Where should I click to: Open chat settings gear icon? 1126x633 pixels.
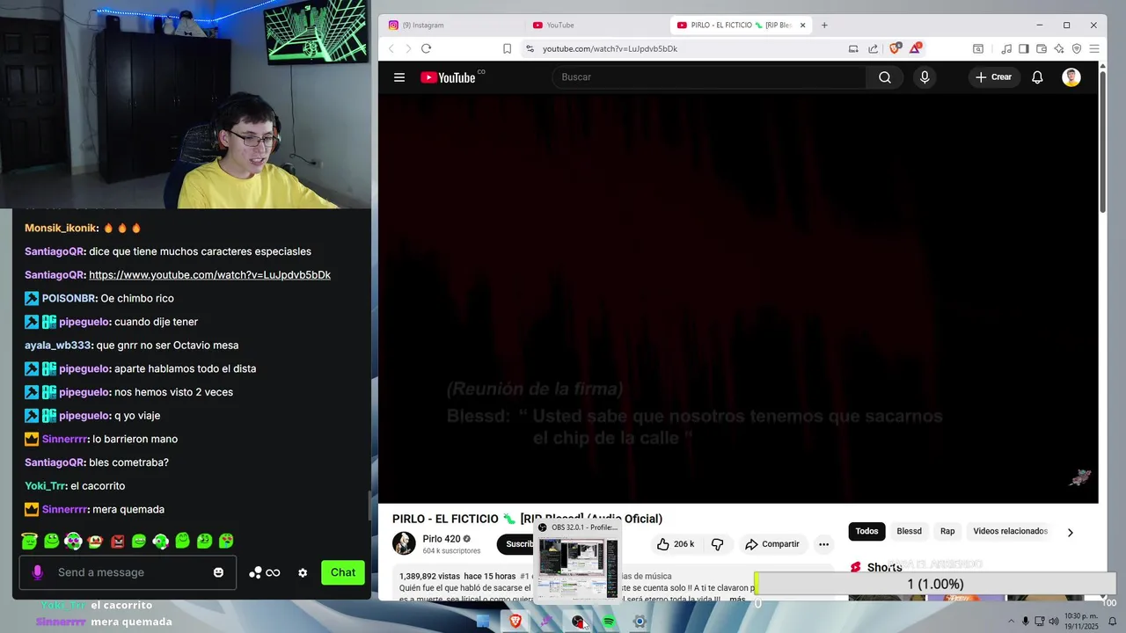(303, 572)
